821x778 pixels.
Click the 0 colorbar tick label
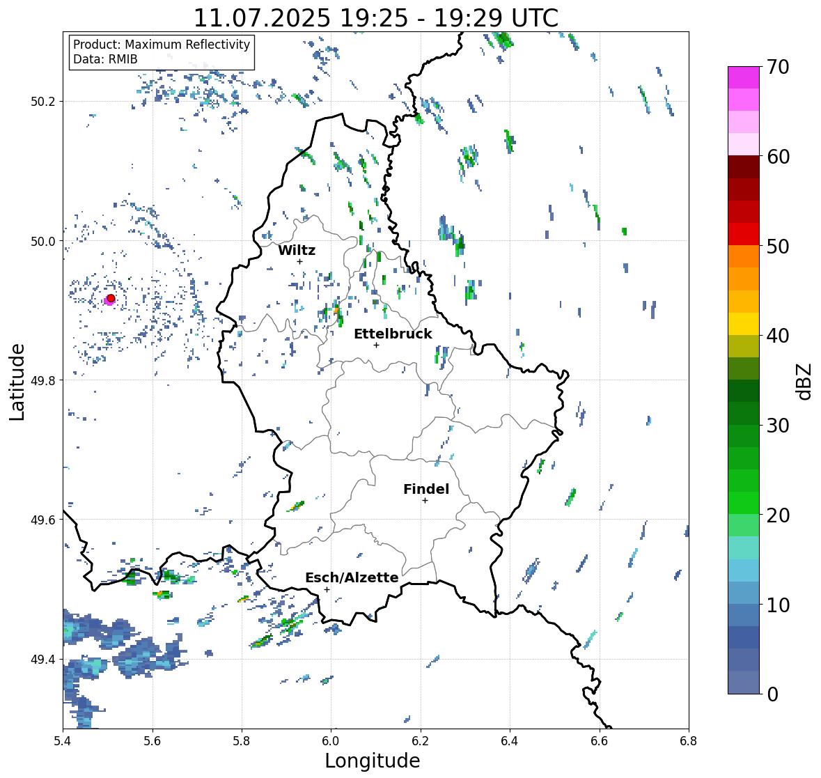point(772,694)
